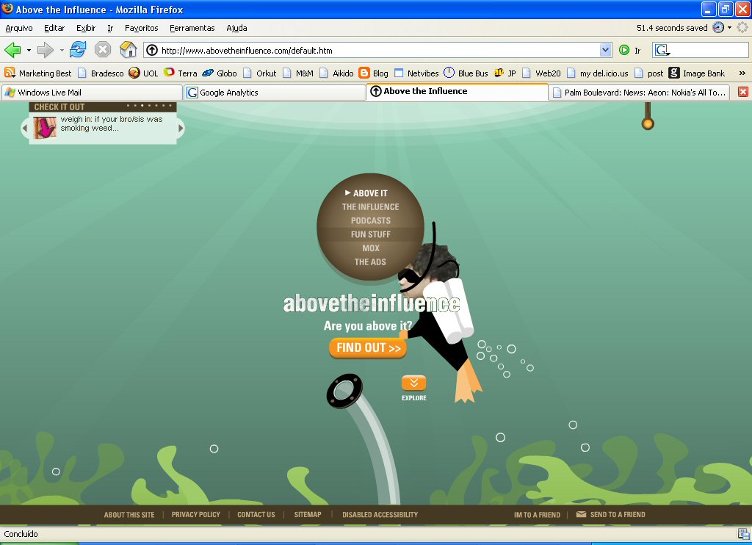Select THE INFLUENCE in the round menu
The height and width of the screenshot is (545, 752).
tap(370, 207)
